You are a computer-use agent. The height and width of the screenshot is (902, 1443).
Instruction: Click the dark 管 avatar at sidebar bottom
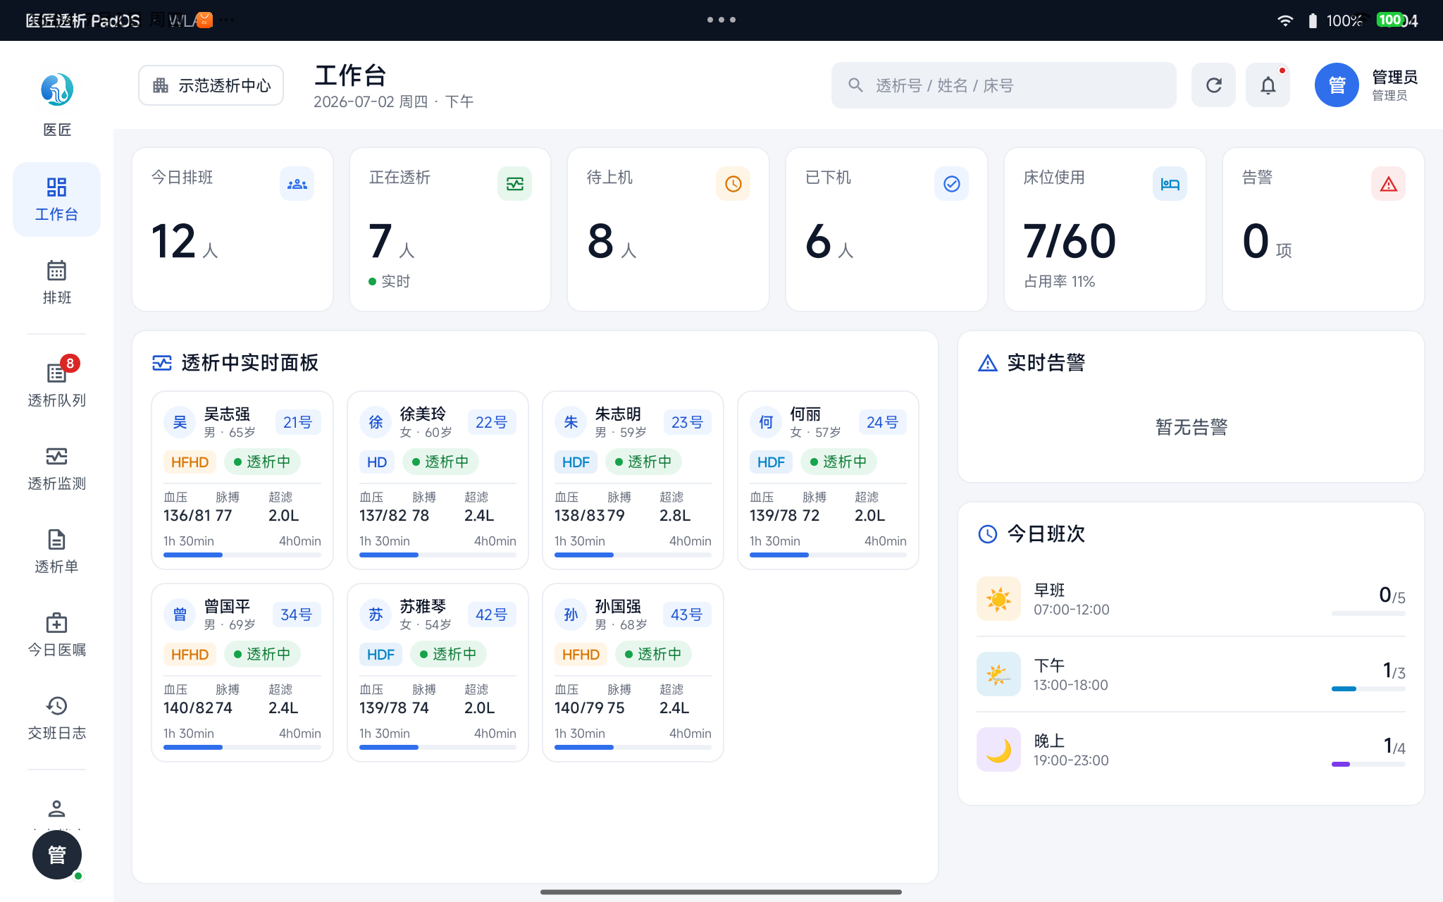57,855
